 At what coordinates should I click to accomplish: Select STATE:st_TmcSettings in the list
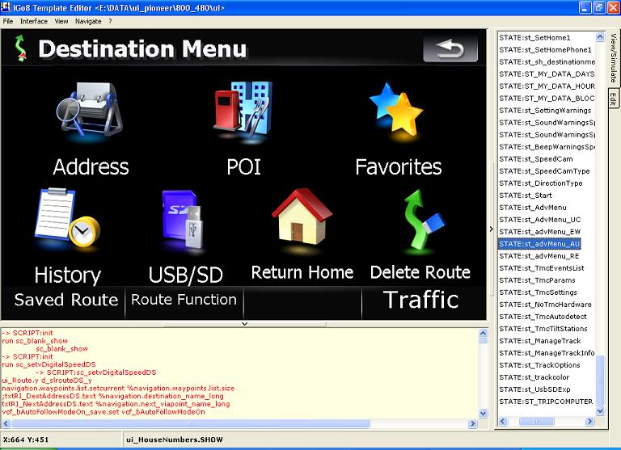538,292
